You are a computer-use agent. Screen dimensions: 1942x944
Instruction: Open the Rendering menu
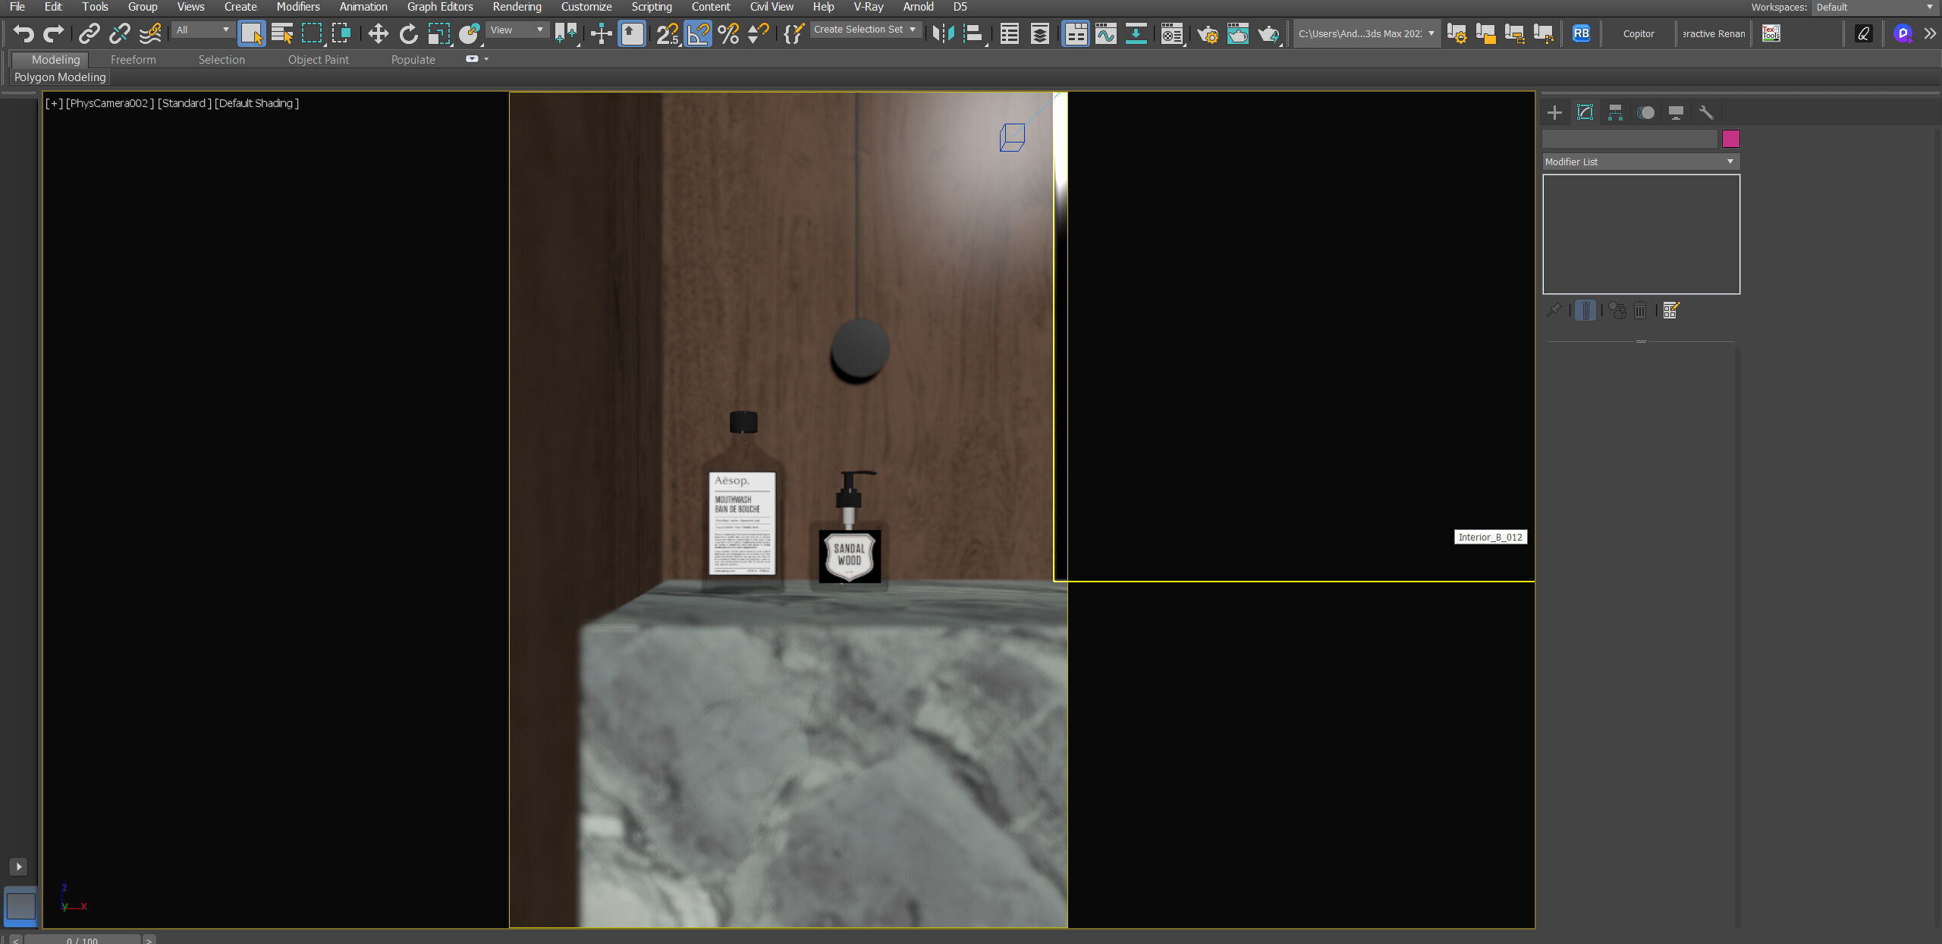517,7
